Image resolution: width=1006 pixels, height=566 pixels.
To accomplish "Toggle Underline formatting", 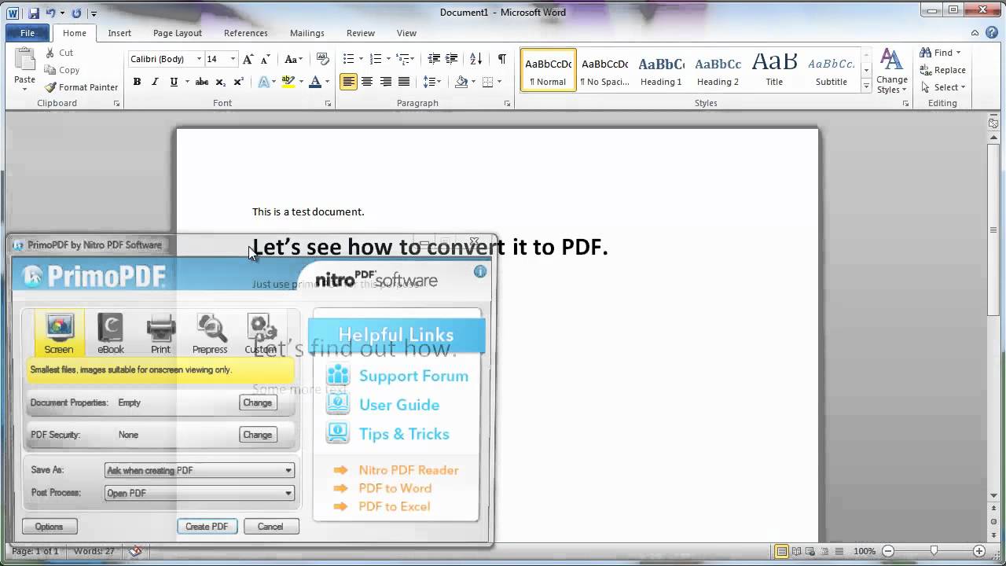I will [173, 82].
